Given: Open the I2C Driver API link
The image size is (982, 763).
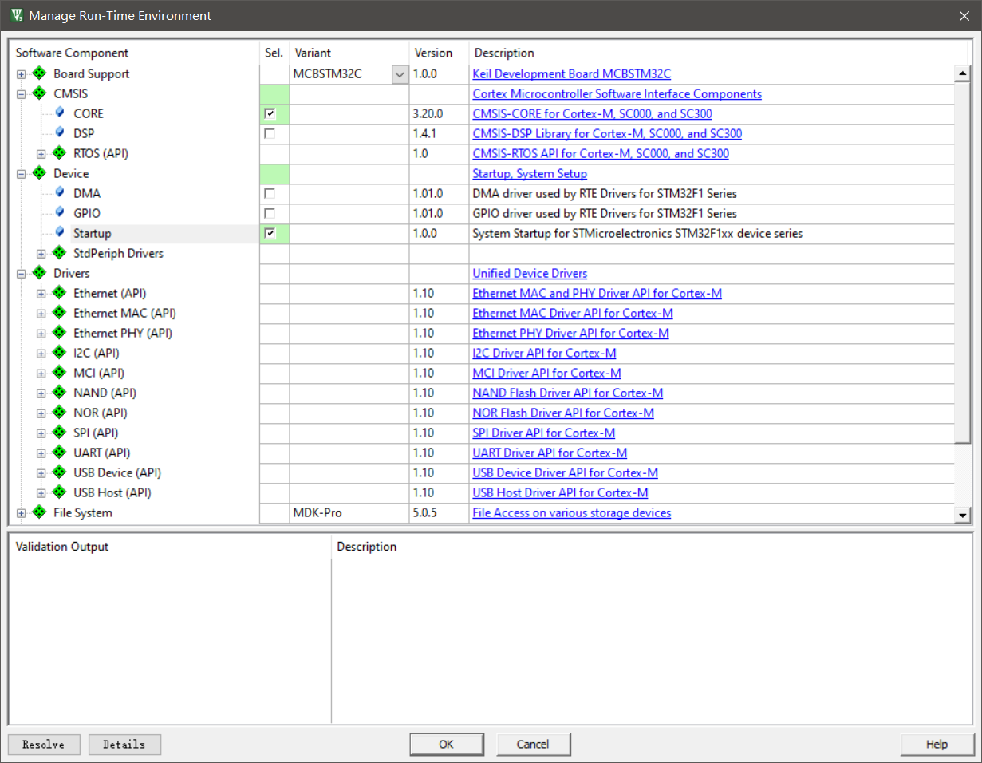Looking at the screenshot, I should click(x=544, y=353).
